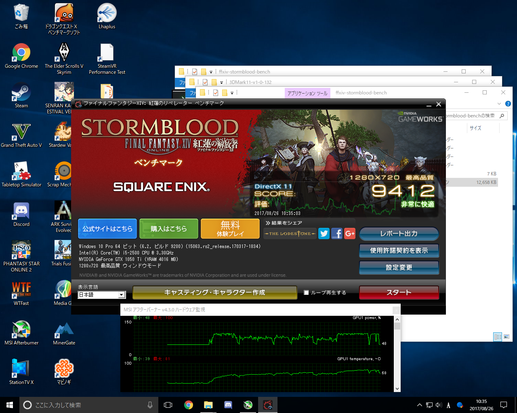Open Explorer help question mark icon
The width and height of the screenshot is (517, 413).
pos(508,104)
